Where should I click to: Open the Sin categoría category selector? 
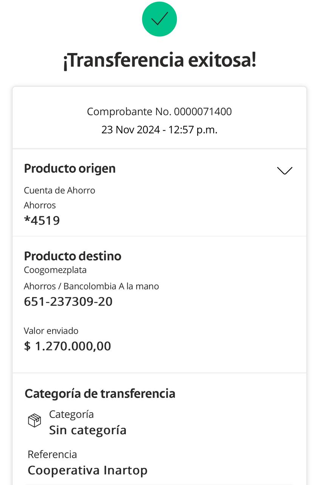(x=88, y=430)
